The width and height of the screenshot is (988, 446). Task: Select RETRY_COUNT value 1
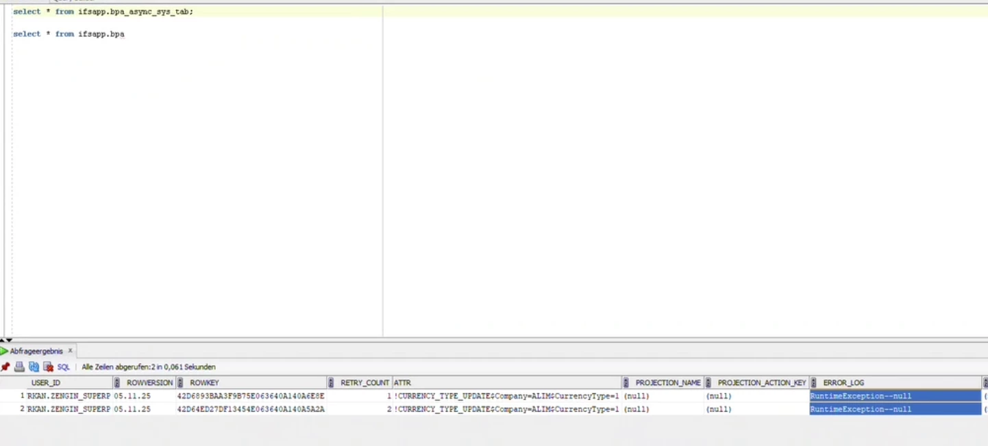pos(360,396)
